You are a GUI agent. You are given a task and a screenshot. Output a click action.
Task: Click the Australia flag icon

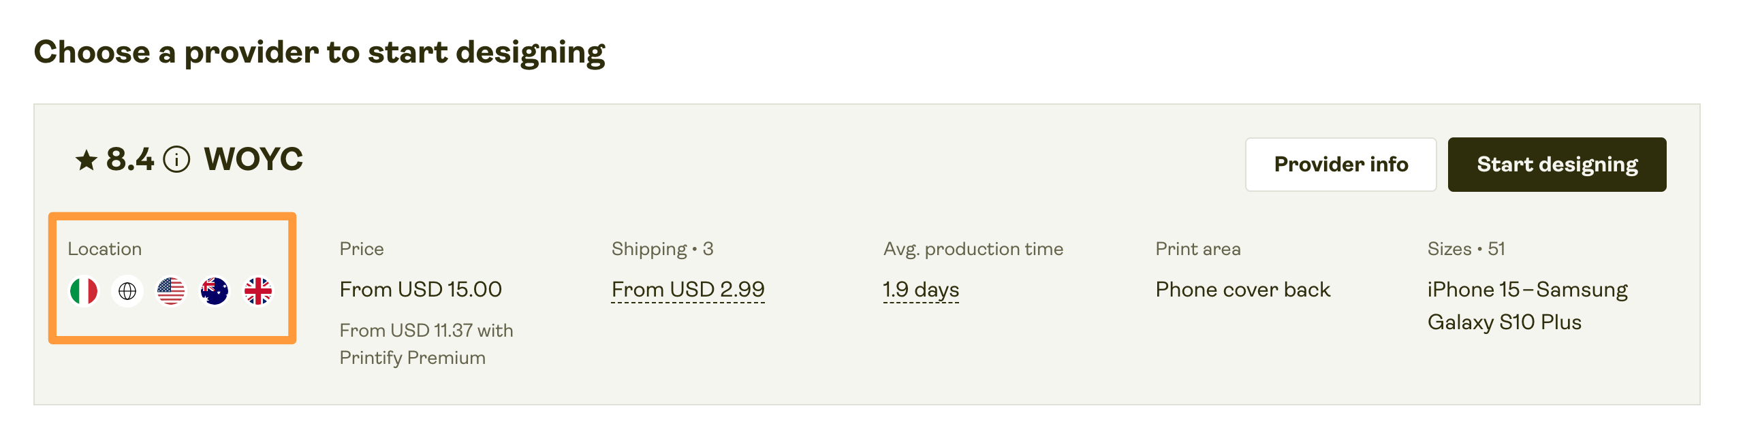pyautogui.click(x=215, y=291)
